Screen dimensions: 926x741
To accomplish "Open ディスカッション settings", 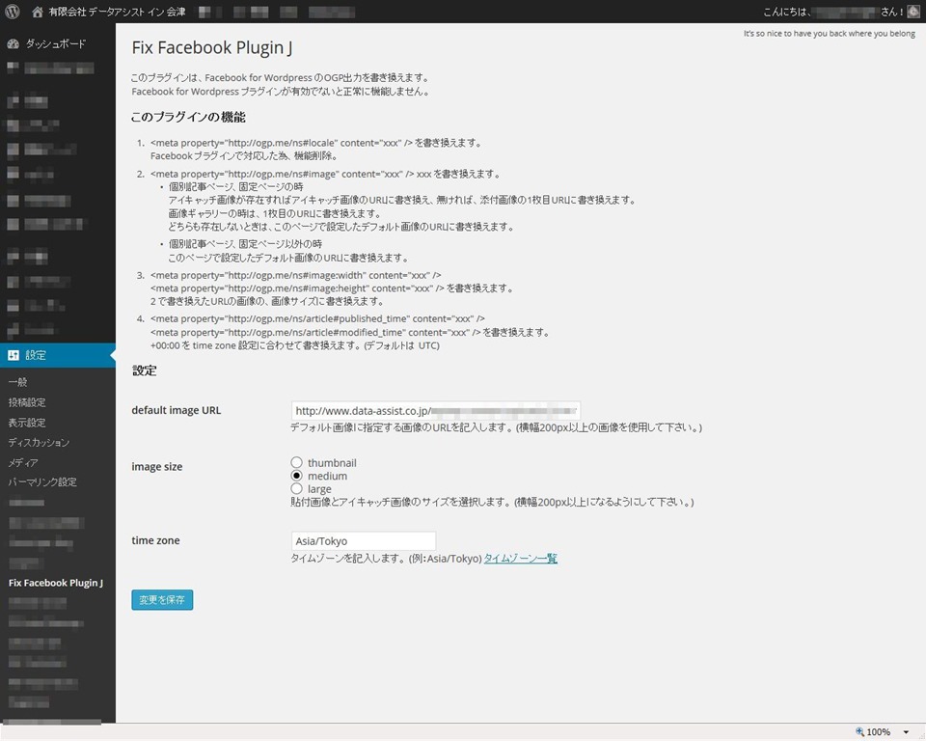I will (39, 443).
